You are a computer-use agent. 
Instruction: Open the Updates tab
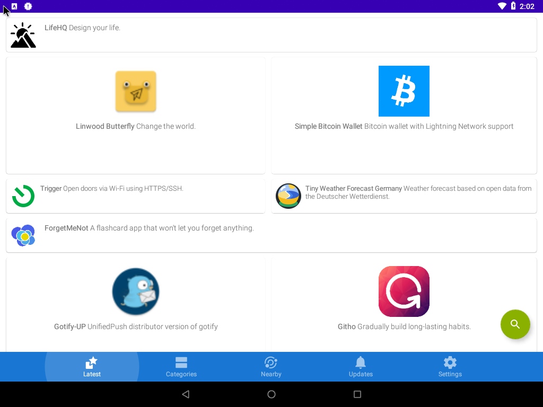coord(361,367)
